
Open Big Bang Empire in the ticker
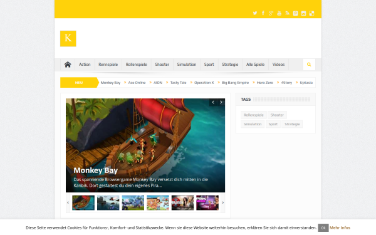tap(235, 83)
